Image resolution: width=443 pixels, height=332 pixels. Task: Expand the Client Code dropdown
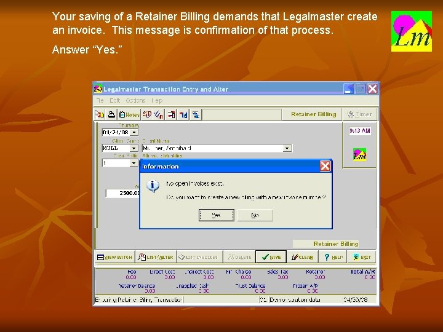point(134,148)
